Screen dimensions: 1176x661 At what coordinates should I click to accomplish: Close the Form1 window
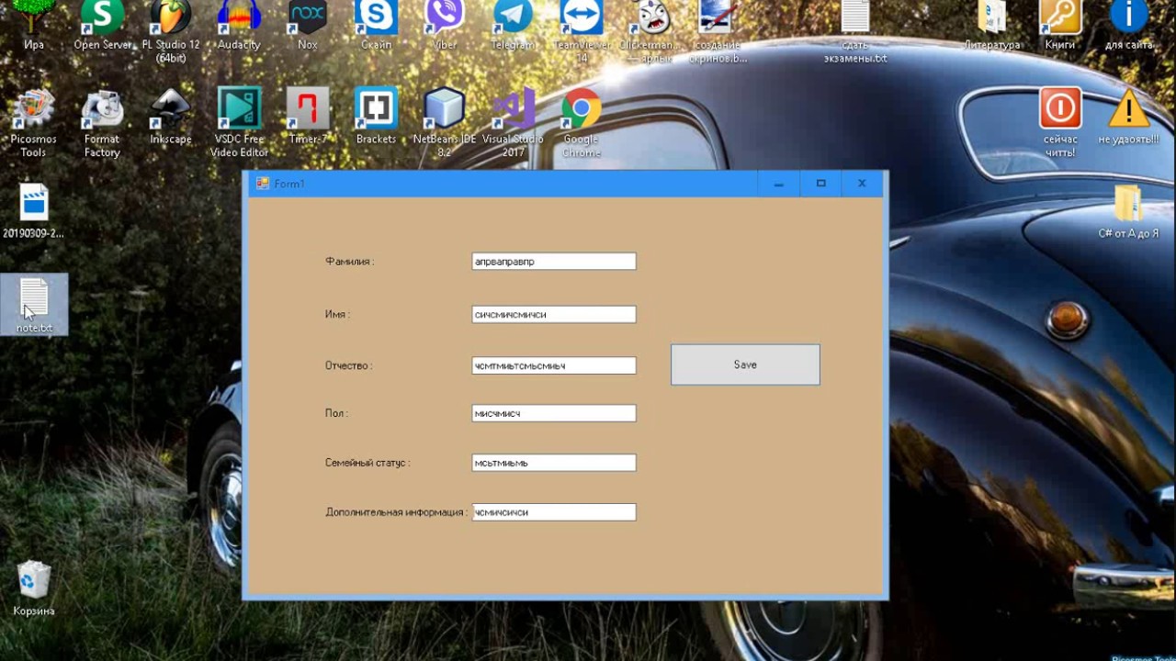[x=862, y=184]
